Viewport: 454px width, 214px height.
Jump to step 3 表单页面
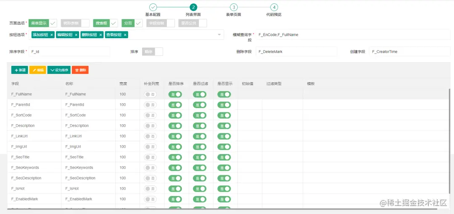pyautogui.click(x=234, y=7)
